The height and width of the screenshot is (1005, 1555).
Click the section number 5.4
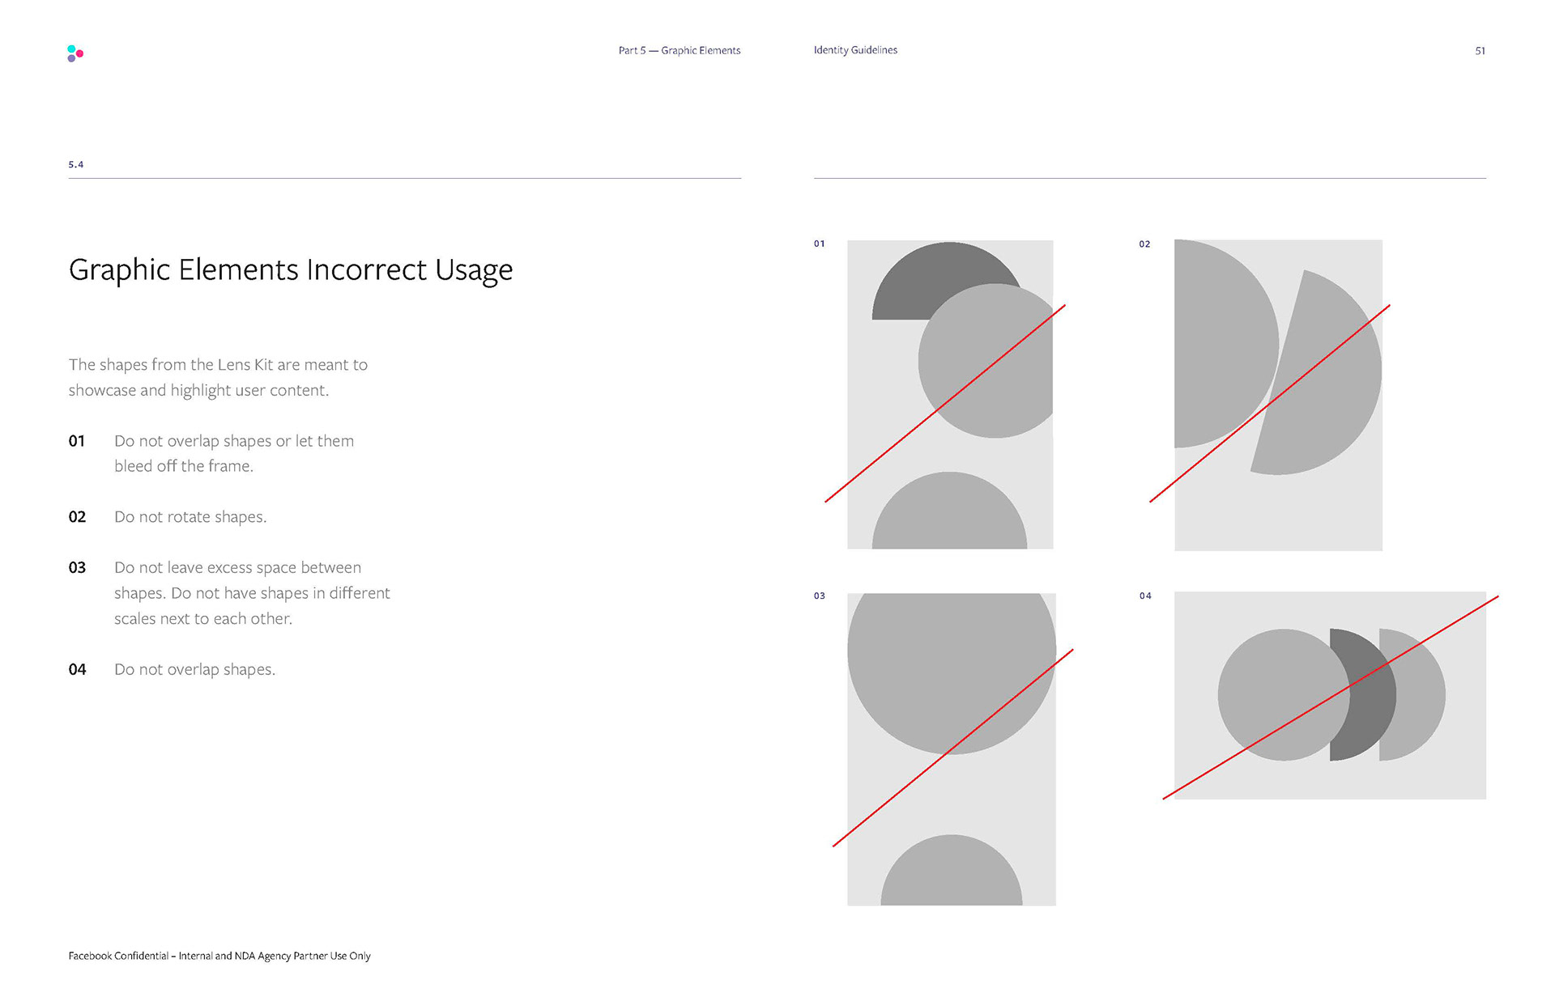coord(76,164)
